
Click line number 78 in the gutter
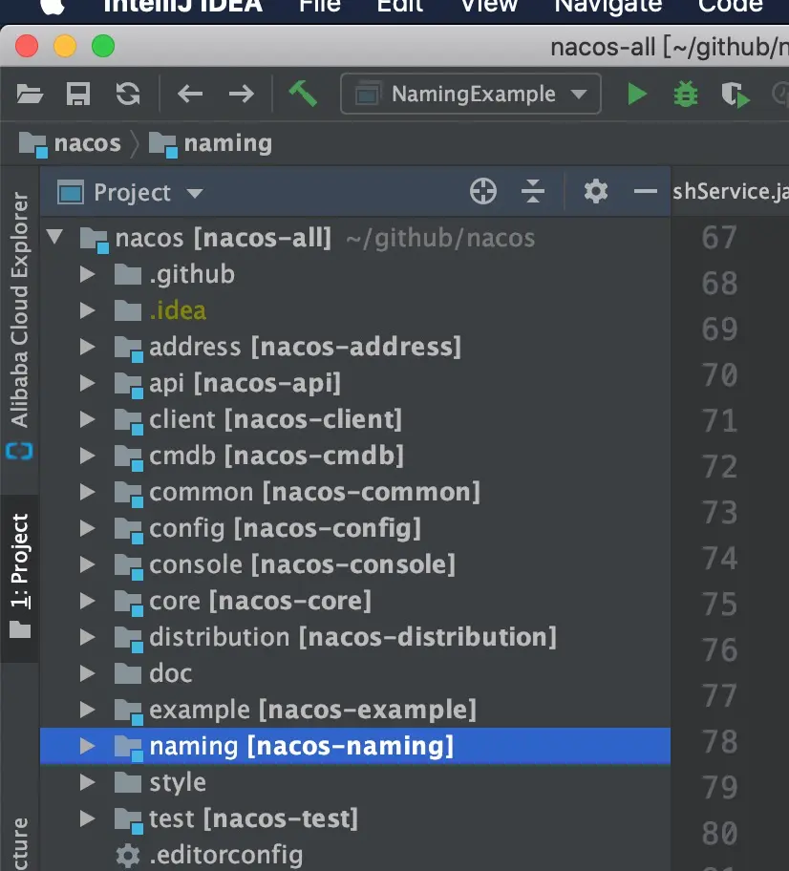(x=719, y=741)
